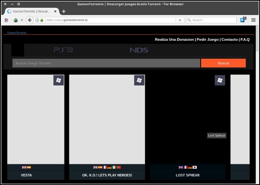Select the PS3 platform category
Image resolution: width=260 pixels, height=185 pixels.
tap(63, 50)
